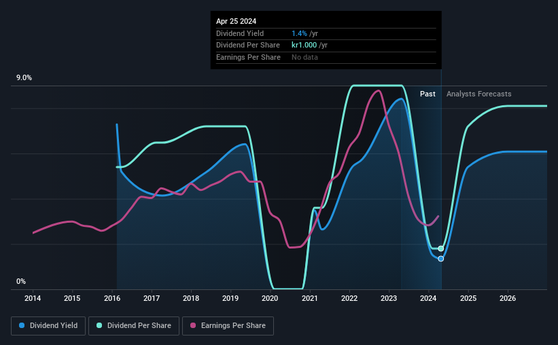Toggle the Earnings Per Share legend button

point(228,326)
